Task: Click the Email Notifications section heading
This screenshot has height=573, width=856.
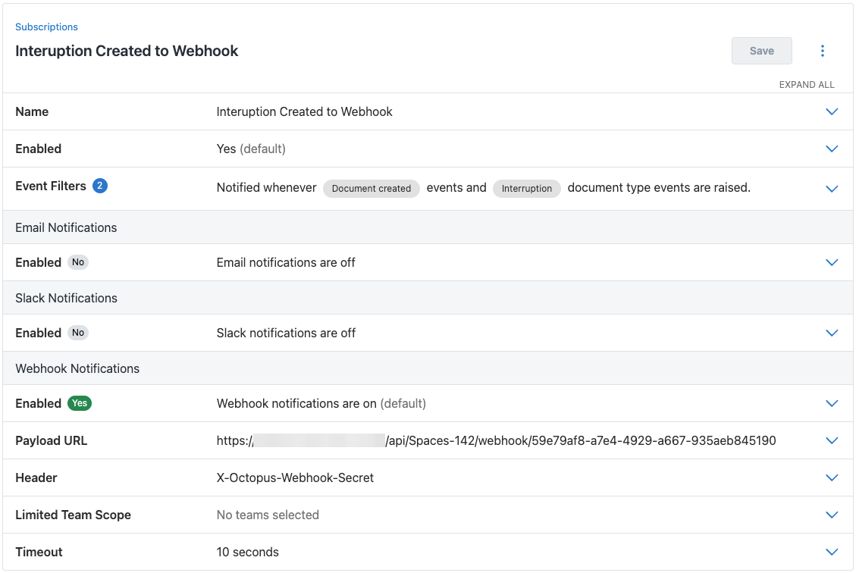Action: [x=66, y=227]
